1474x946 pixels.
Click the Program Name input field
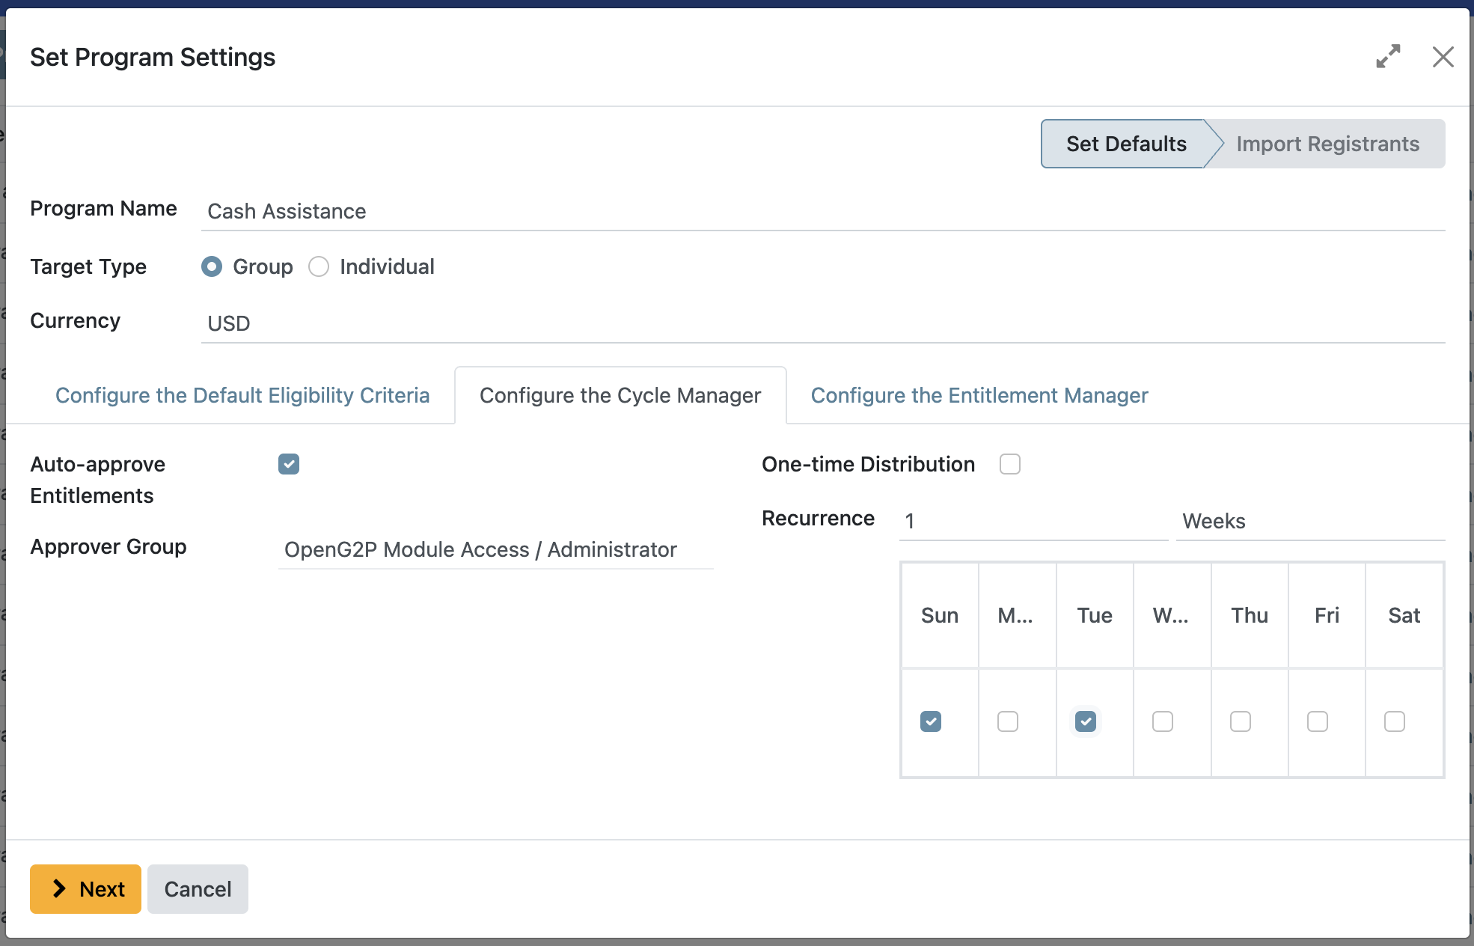[x=822, y=211]
